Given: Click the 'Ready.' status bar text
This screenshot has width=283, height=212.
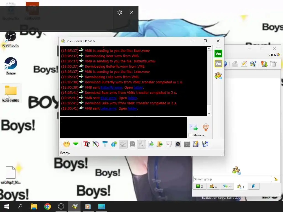Looking at the screenshot, I should 65,153.
